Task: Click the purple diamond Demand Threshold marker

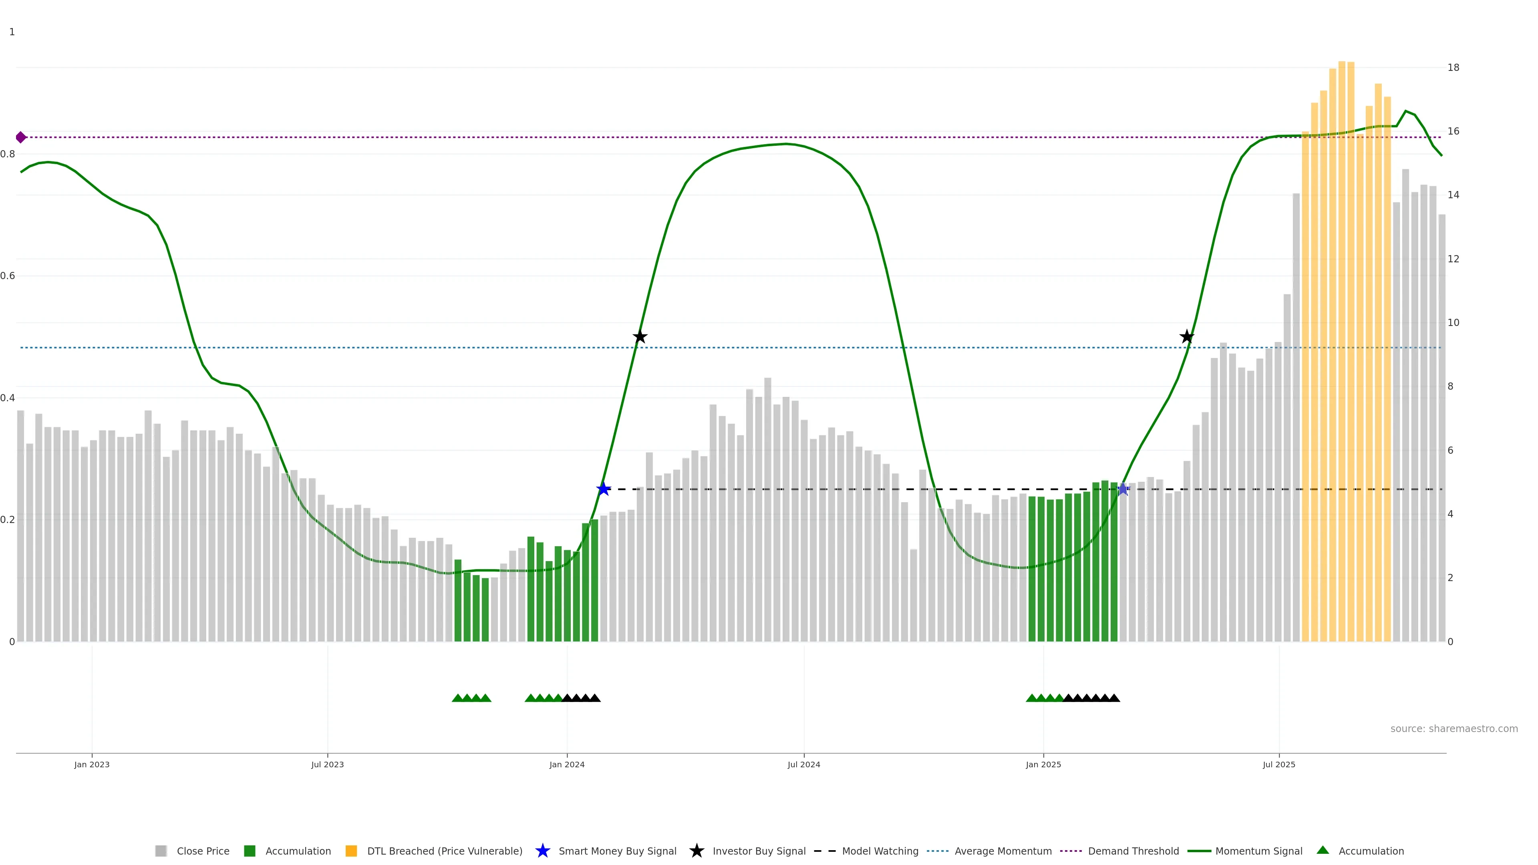Action: pos(21,137)
